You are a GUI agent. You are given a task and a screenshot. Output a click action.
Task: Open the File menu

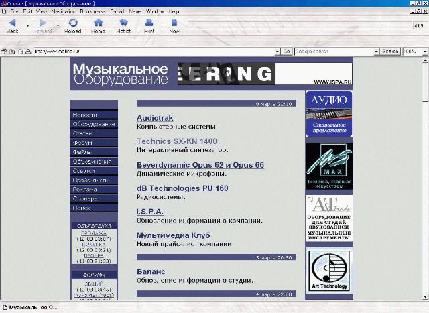point(14,11)
